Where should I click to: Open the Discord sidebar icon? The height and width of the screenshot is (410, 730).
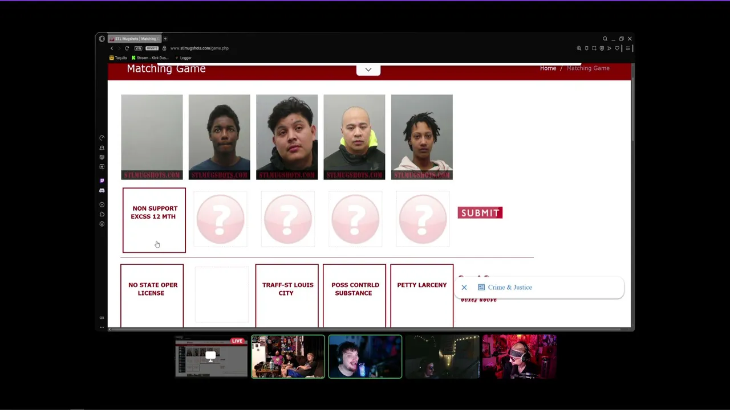[x=102, y=190]
